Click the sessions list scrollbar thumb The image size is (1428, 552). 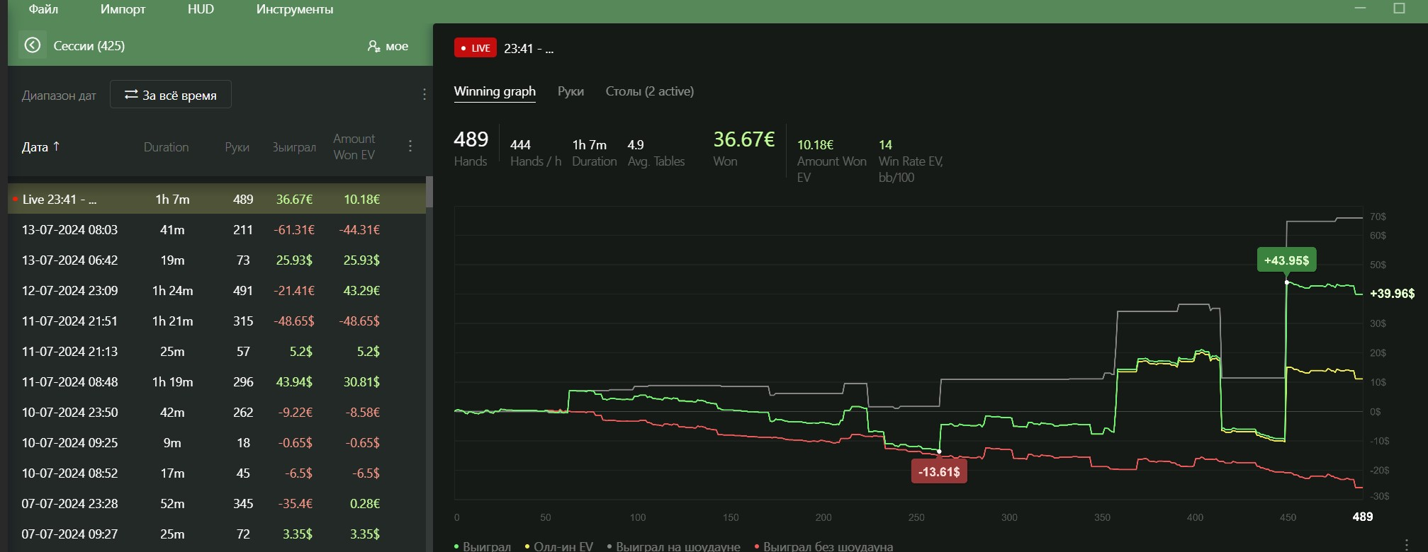coord(429,192)
